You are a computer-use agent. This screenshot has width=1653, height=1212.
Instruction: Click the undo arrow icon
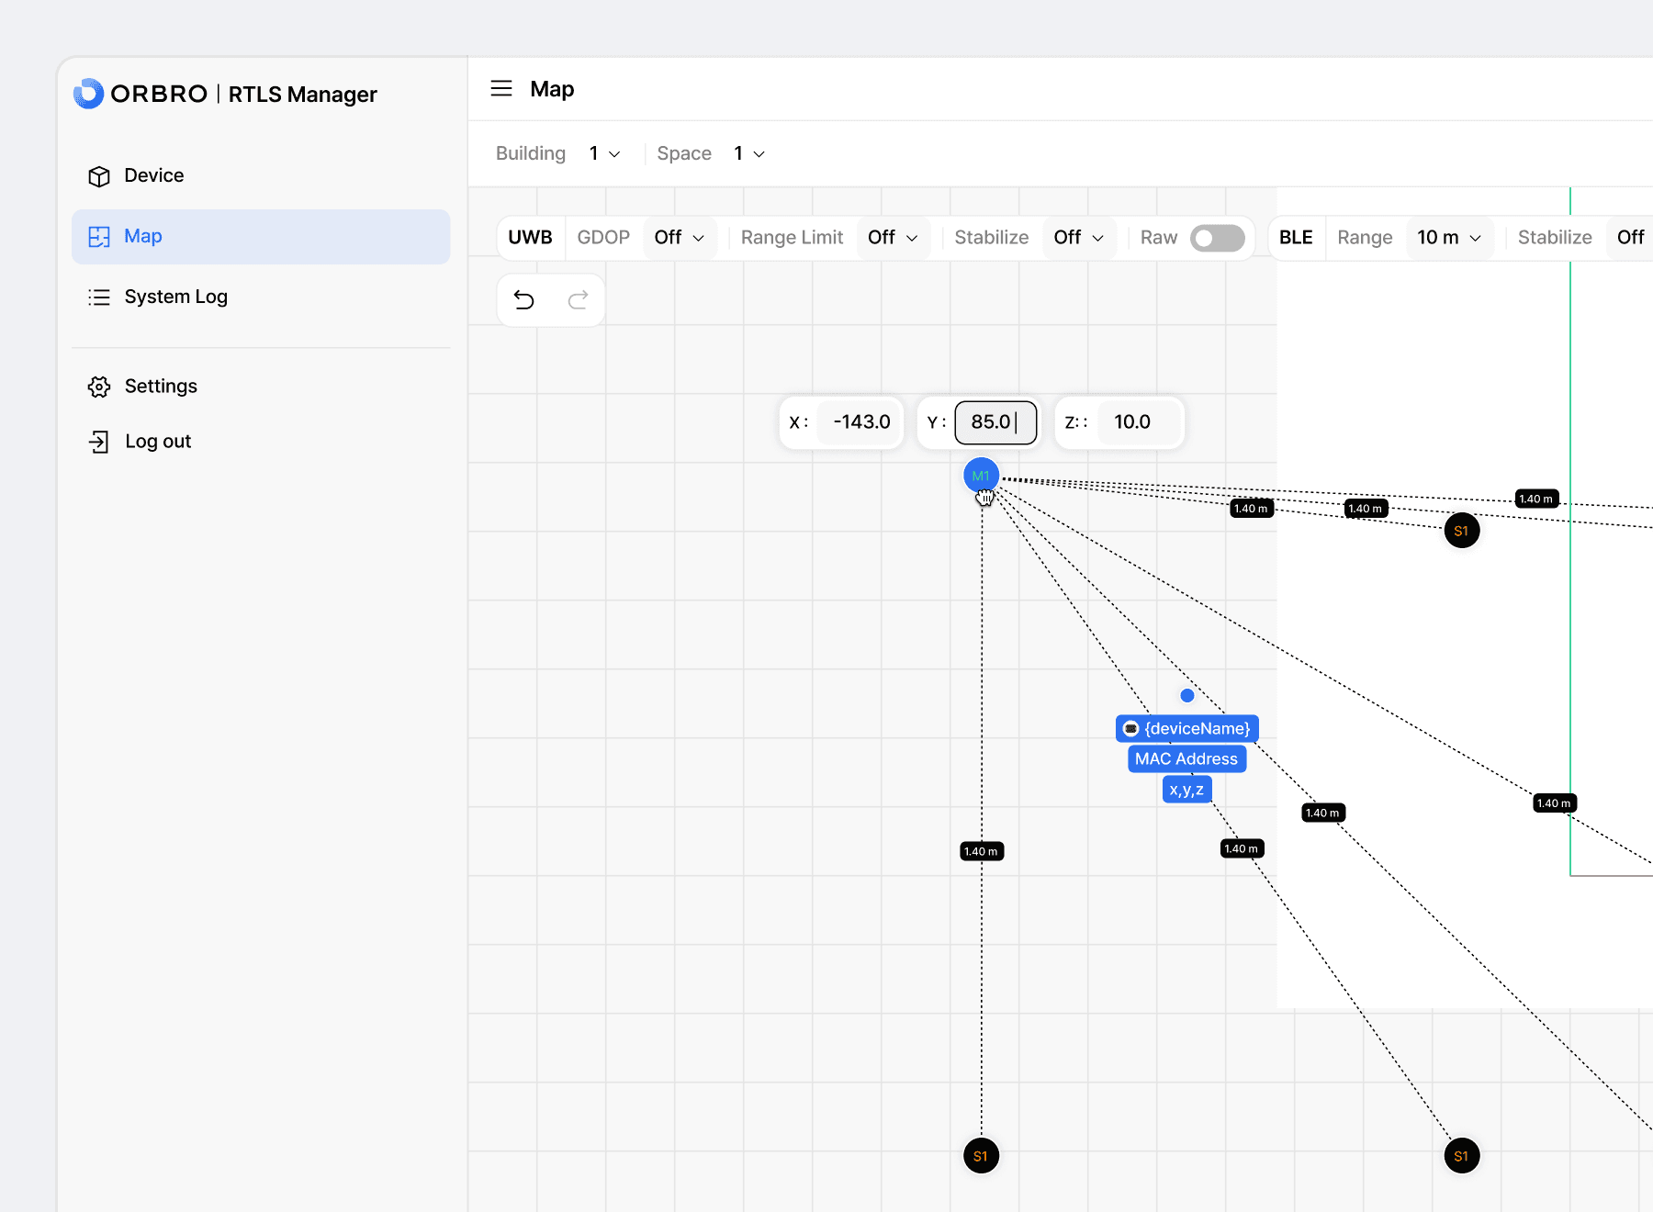(524, 300)
